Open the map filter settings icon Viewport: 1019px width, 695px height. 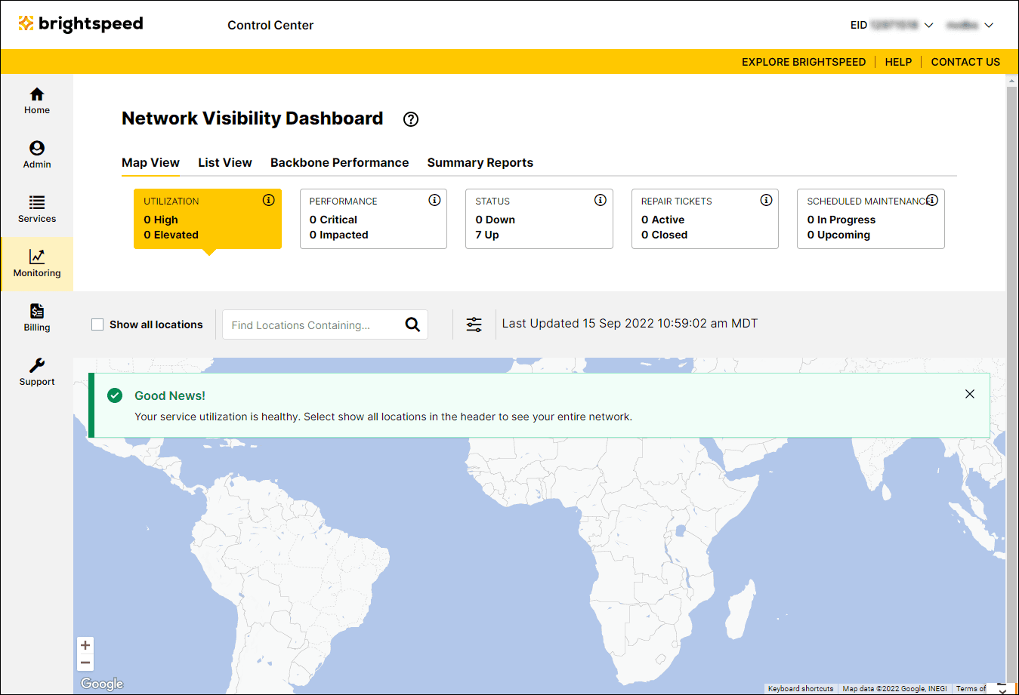coord(474,324)
